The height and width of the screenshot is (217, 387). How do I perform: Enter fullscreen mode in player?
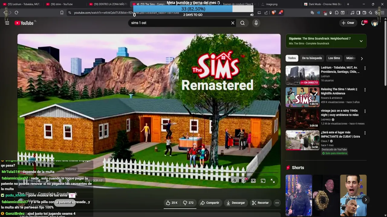pyautogui.click(x=273, y=181)
